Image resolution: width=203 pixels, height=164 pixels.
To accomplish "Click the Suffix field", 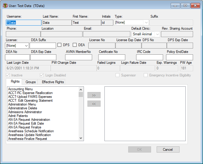I will [171, 23].
